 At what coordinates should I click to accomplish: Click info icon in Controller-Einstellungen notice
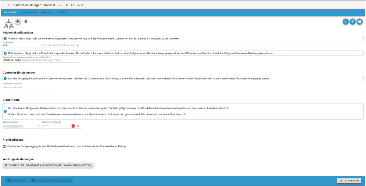pos(5,79)
